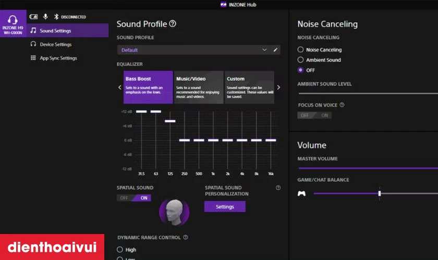Click the Game/Chat Balance slider handle
The height and width of the screenshot is (260, 438).
click(x=380, y=193)
